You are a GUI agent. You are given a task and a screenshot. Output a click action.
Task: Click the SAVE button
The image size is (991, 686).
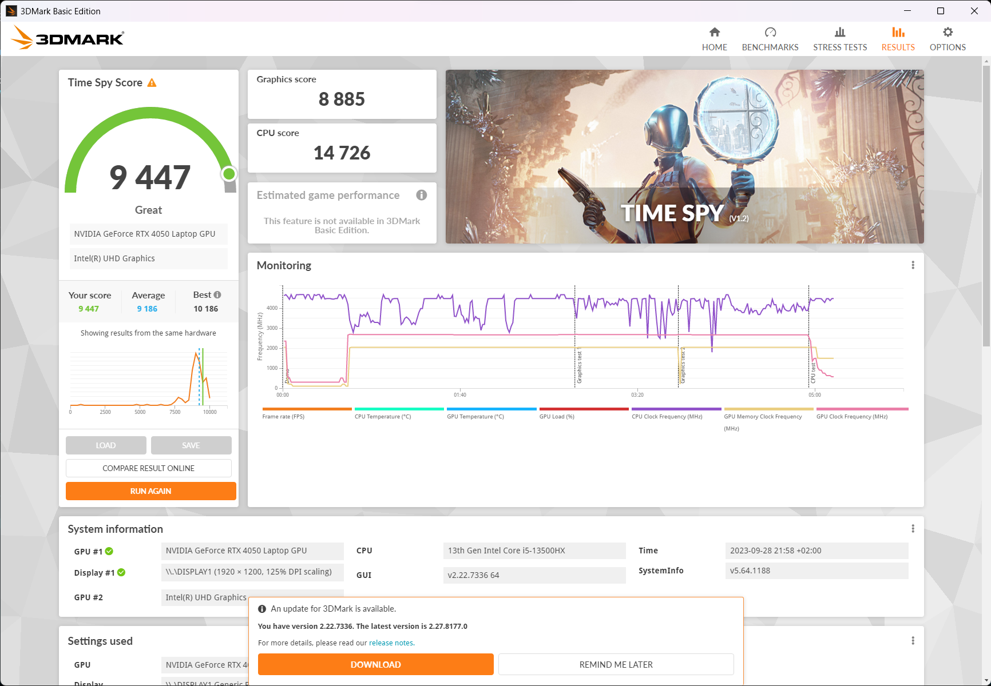tap(191, 445)
